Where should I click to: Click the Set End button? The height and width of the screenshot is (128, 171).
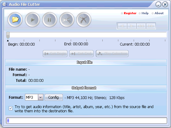tap(81, 54)
